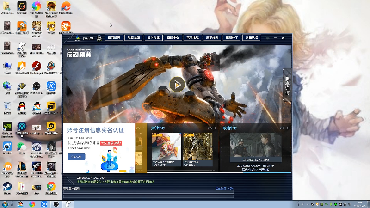370x208 pixels.
Task: Open the 玩家论坛 player forum tab
Action: (192, 37)
